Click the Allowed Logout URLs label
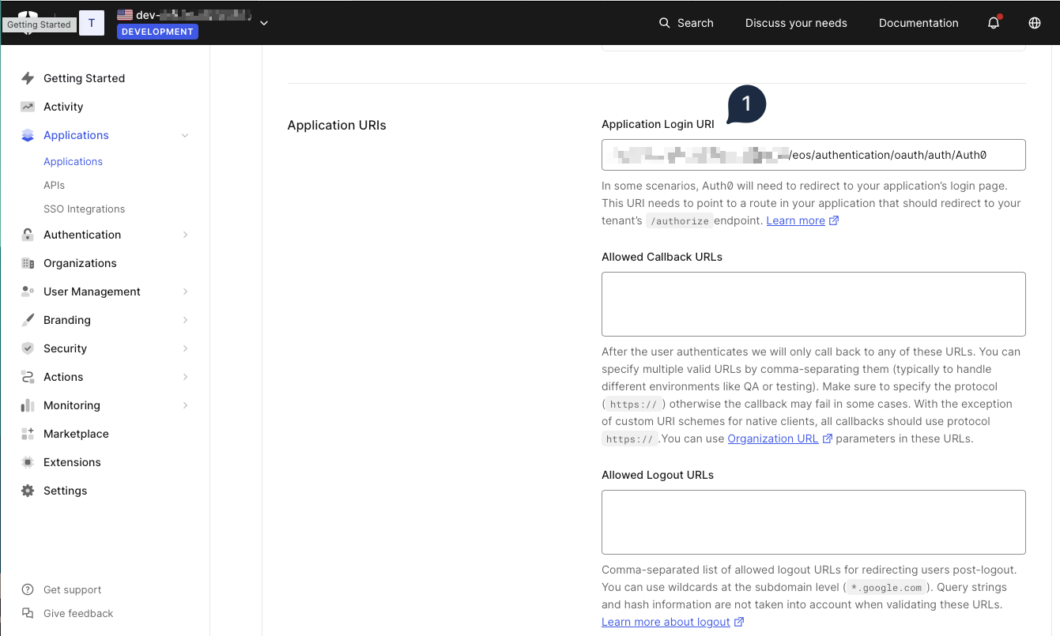Image resolution: width=1060 pixels, height=636 pixels. pos(658,475)
